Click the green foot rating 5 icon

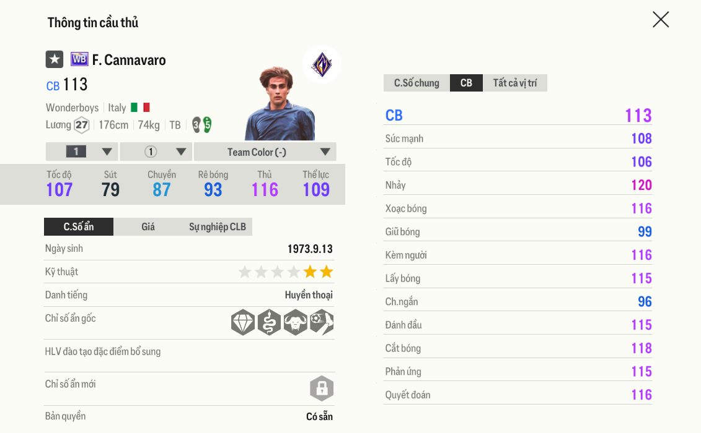[x=207, y=125]
